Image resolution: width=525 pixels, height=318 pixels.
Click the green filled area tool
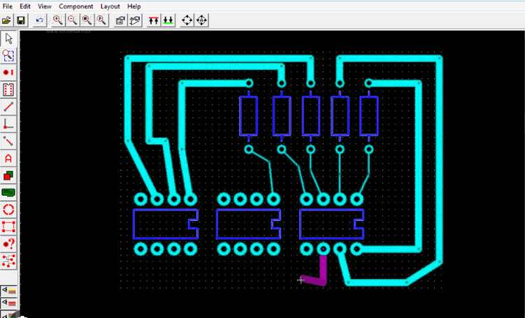pyautogui.click(x=9, y=192)
